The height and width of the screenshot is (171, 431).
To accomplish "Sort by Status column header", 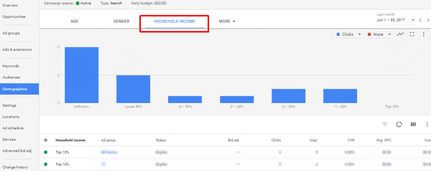I will point(161,140).
